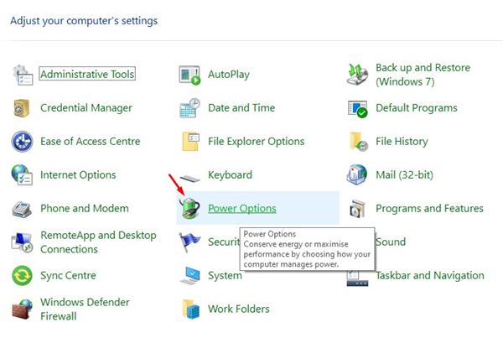
Task: Click the Power Options battery icon
Action: tap(189, 208)
